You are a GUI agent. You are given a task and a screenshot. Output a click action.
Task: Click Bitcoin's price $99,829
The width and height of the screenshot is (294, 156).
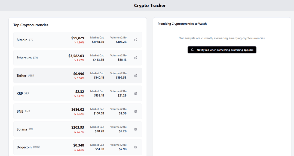pyautogui.click(x=78, y=38)
